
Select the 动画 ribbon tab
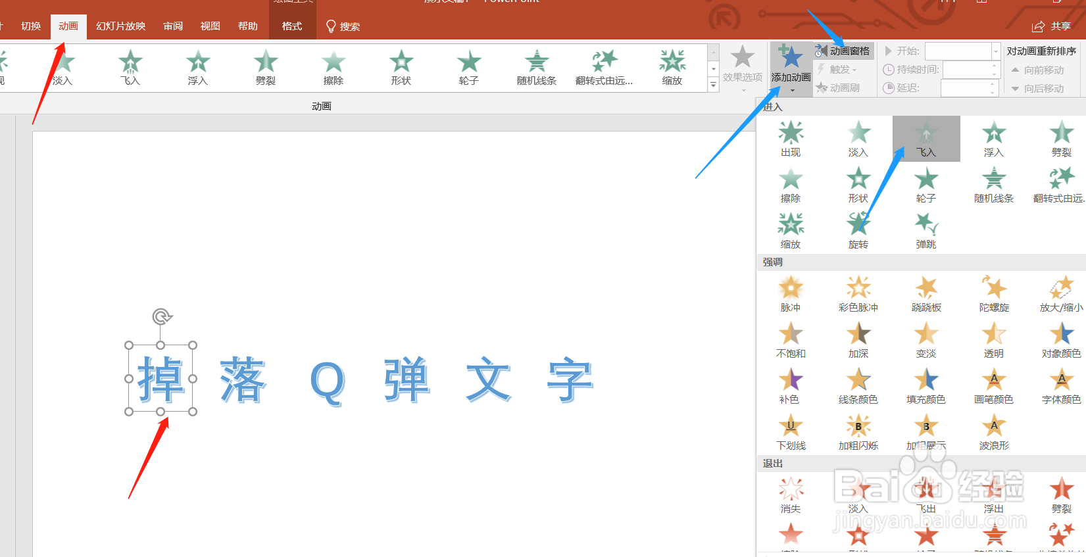click(68, 26)
